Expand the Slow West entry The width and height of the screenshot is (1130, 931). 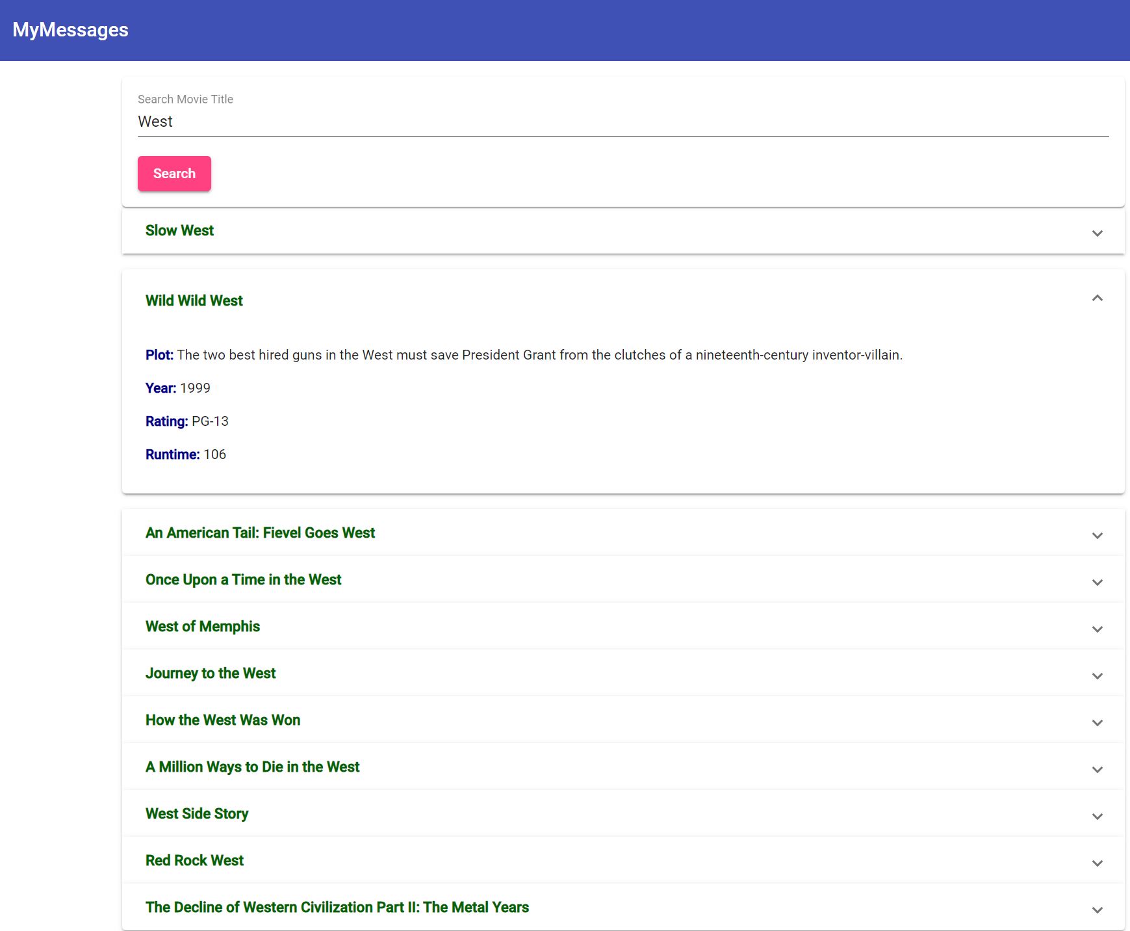(1098, 233)
